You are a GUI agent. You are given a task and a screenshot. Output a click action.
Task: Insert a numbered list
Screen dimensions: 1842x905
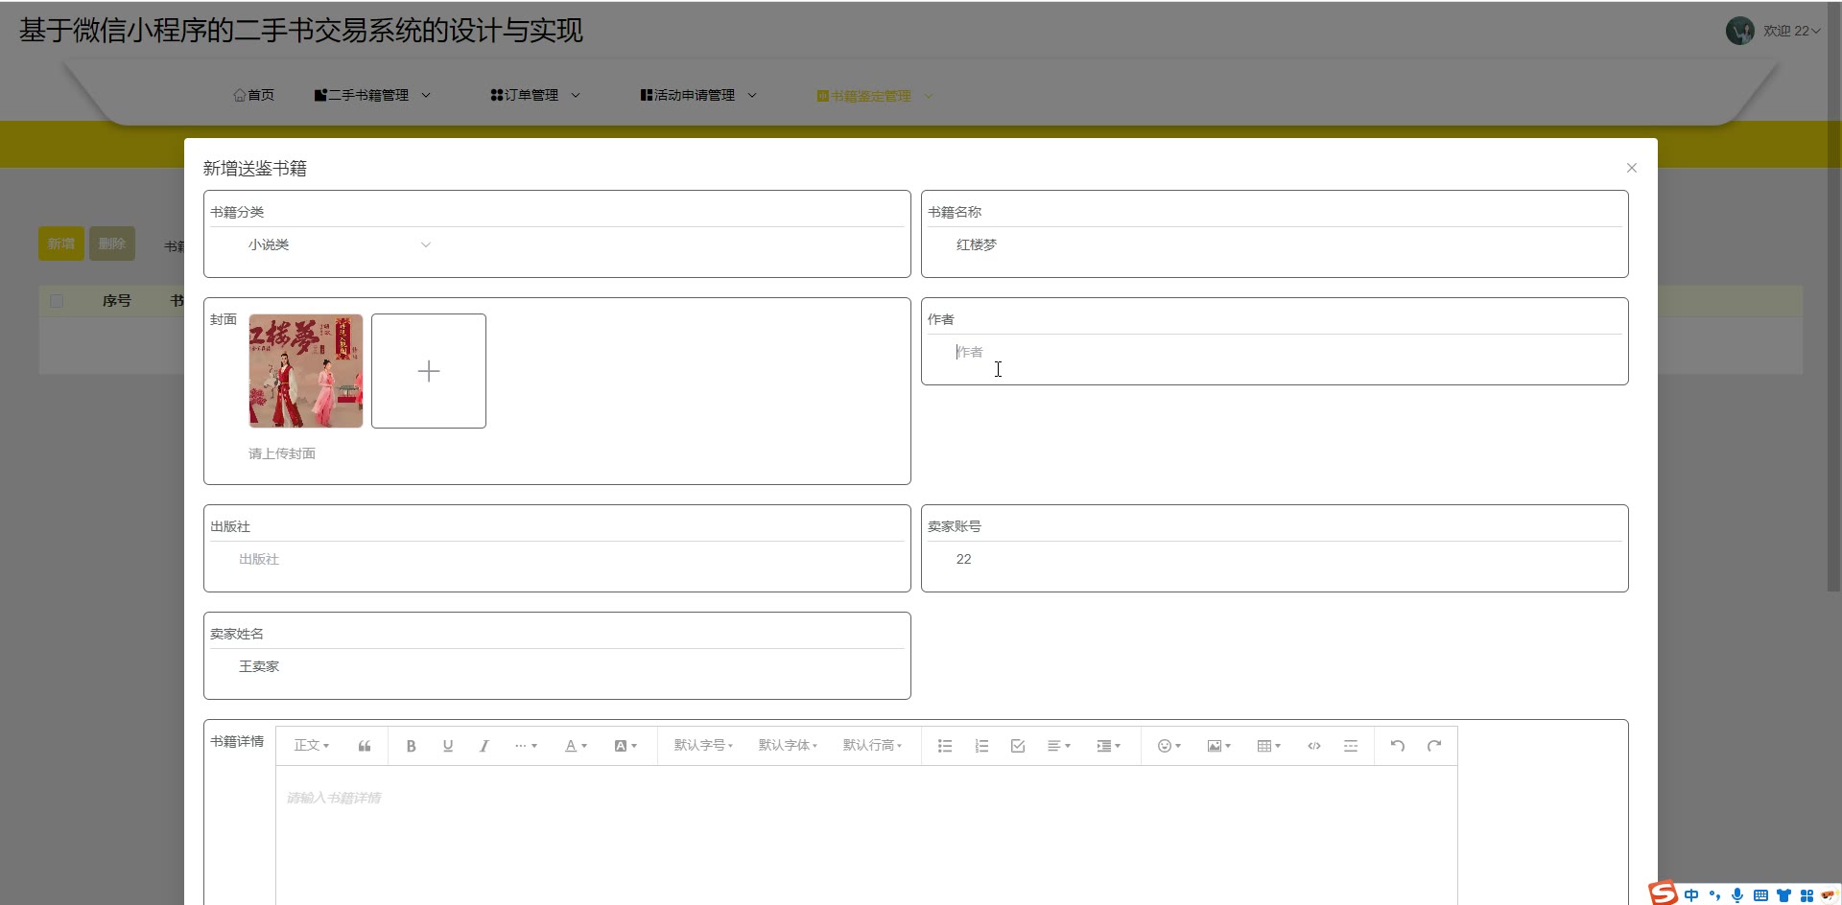981,746
